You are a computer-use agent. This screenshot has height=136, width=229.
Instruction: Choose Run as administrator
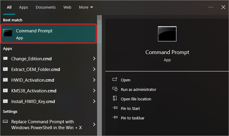pos(138,89)
